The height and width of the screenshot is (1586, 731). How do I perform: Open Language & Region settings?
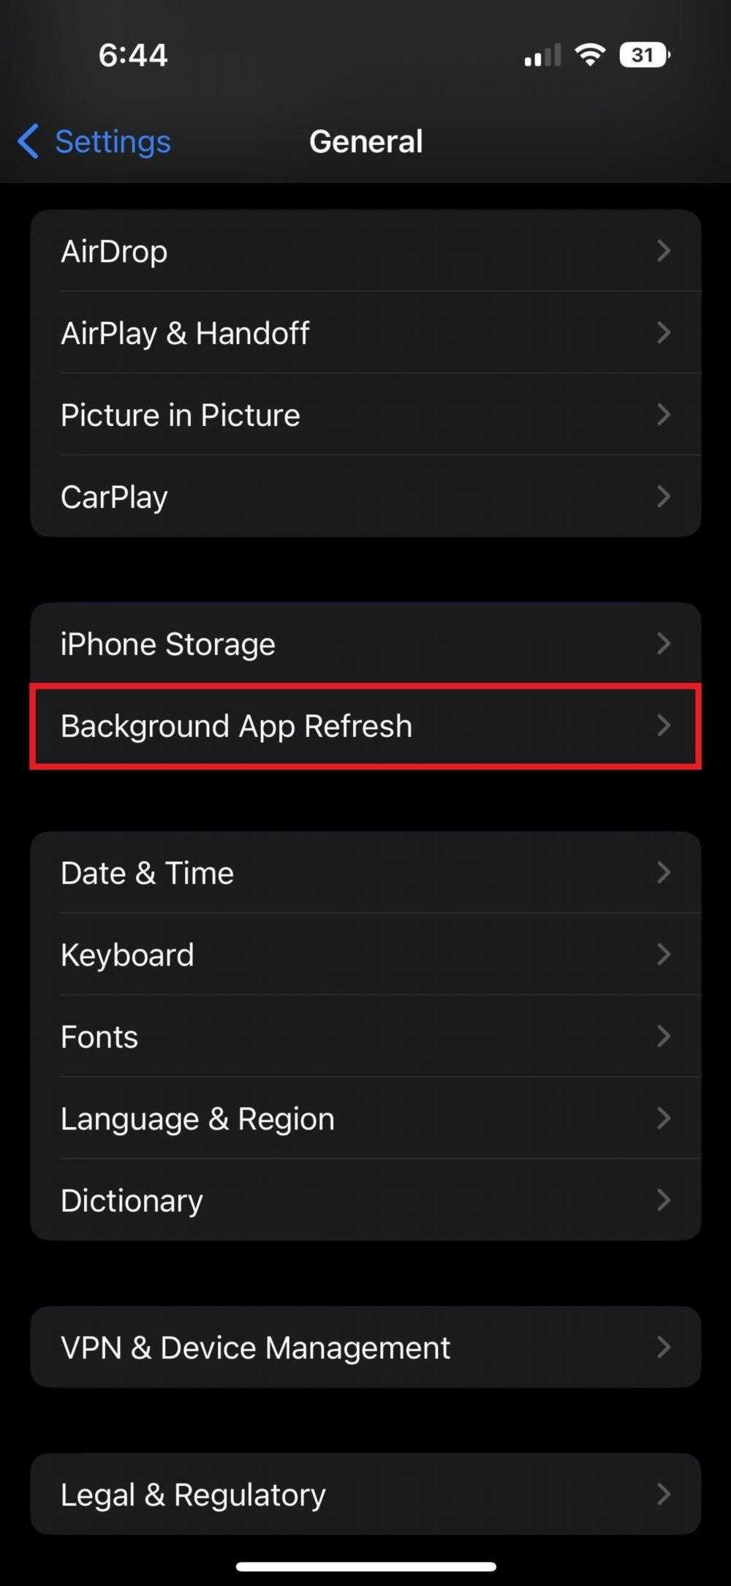coord(365,1118)
